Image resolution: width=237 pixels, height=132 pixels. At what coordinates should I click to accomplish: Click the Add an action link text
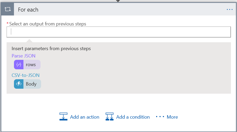pyautogui.click(x=85, y=117)
